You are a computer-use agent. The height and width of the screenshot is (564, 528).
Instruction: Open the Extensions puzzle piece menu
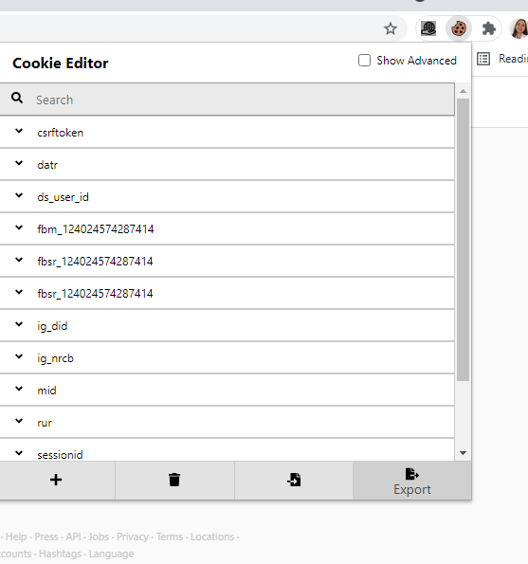point(489,28)
